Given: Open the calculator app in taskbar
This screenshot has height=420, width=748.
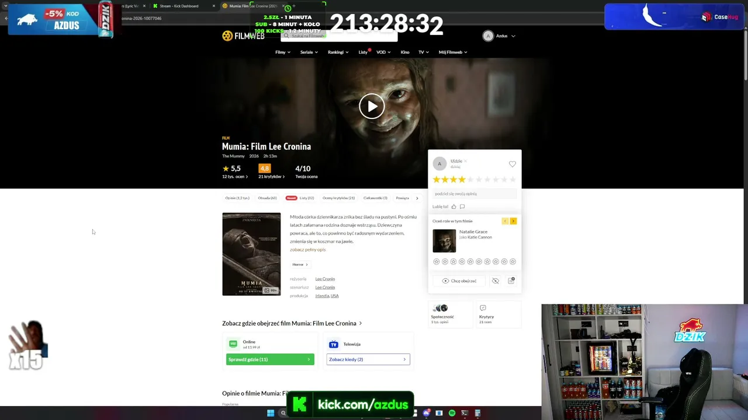Looking at the screenshot, I should pyautogui.click(x=477, y=413).
